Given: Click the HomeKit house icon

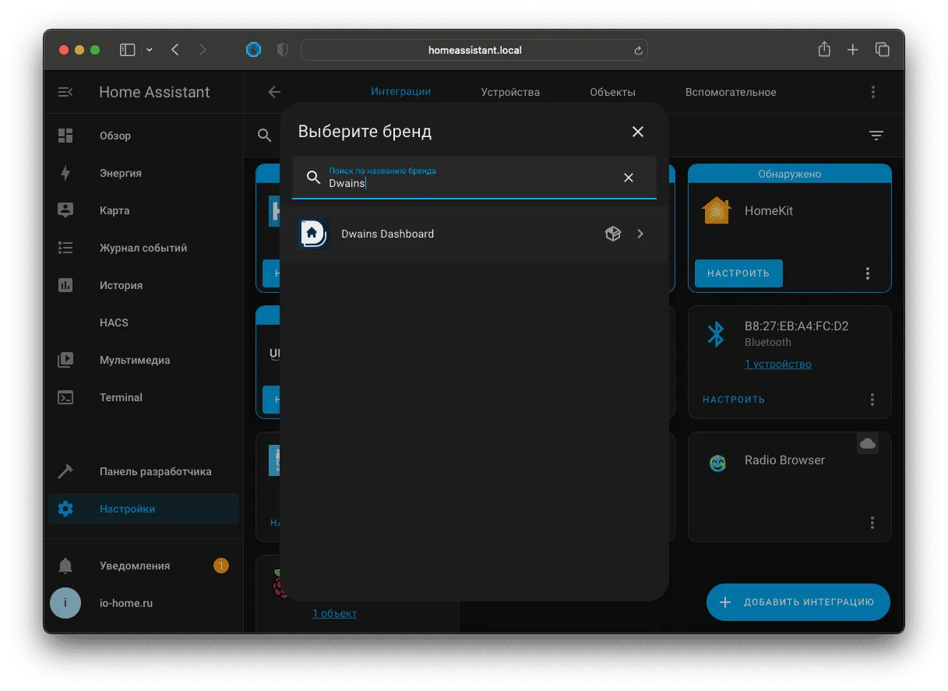Looking at the screenshot, I should click(x=717, y=210).
